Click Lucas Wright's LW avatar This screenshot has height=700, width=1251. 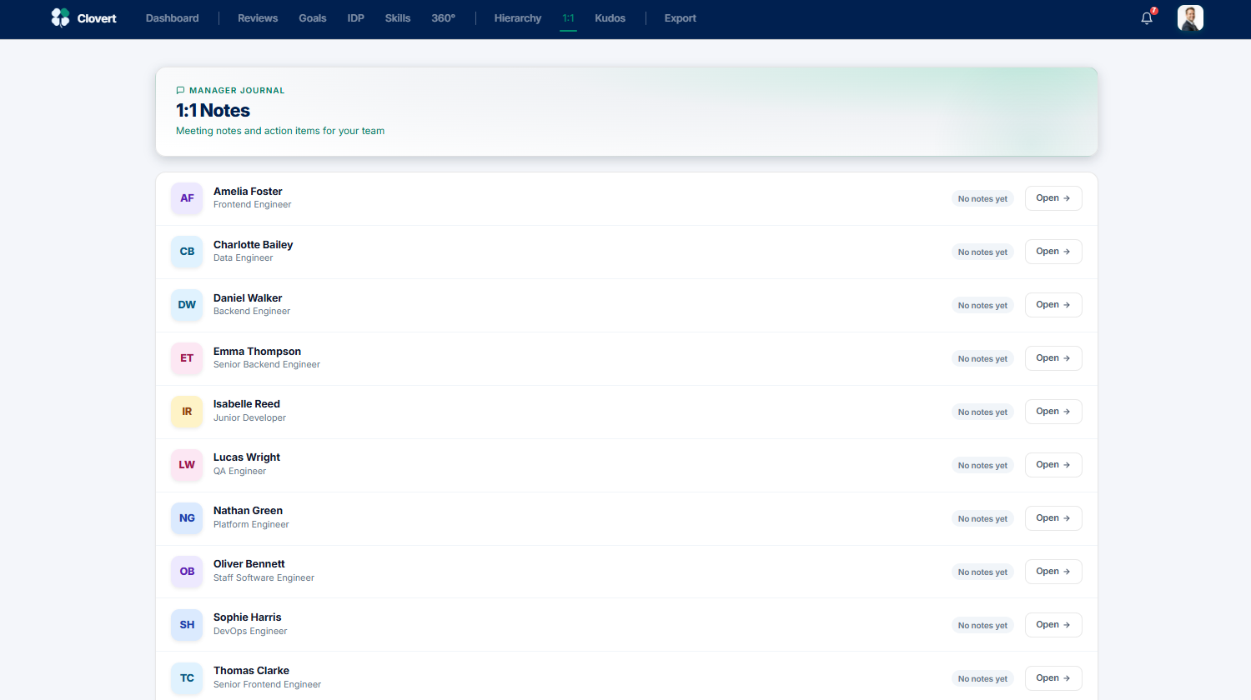187,465
